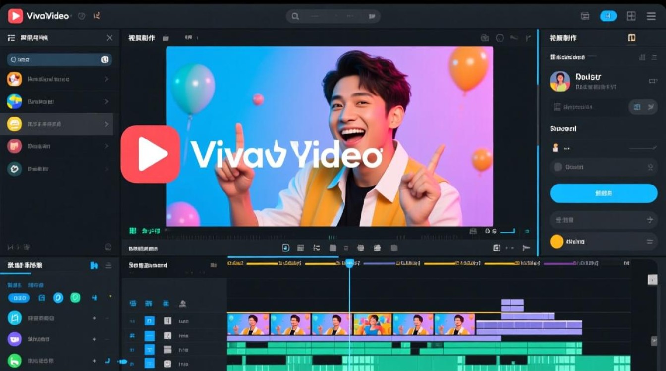
Task: Open the lines menu in the bottom-left panel header
Action: [x=109, y=265]
